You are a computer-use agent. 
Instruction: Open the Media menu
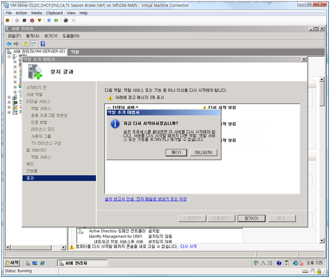coord(36,13)
